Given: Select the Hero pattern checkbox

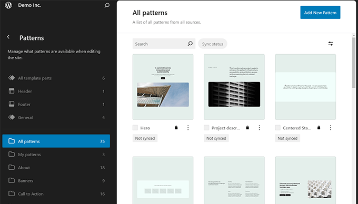Looking at the screenshot, I should tap(135, 128).
